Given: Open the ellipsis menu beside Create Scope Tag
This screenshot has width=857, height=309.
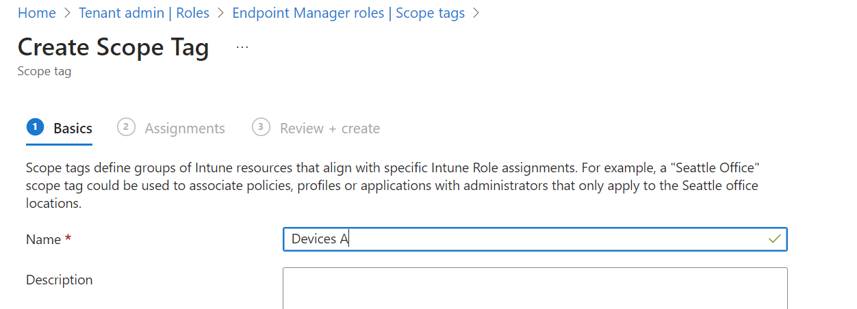Looking at the screenshot, I should click(242, 47).
